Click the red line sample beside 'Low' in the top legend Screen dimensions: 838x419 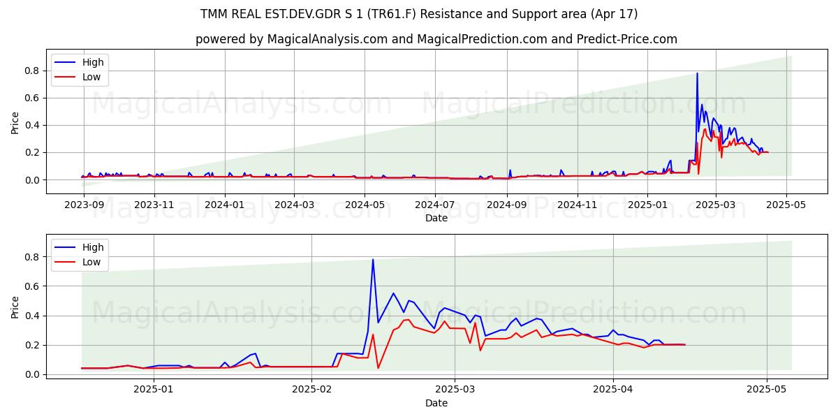(x=66, y=77)
